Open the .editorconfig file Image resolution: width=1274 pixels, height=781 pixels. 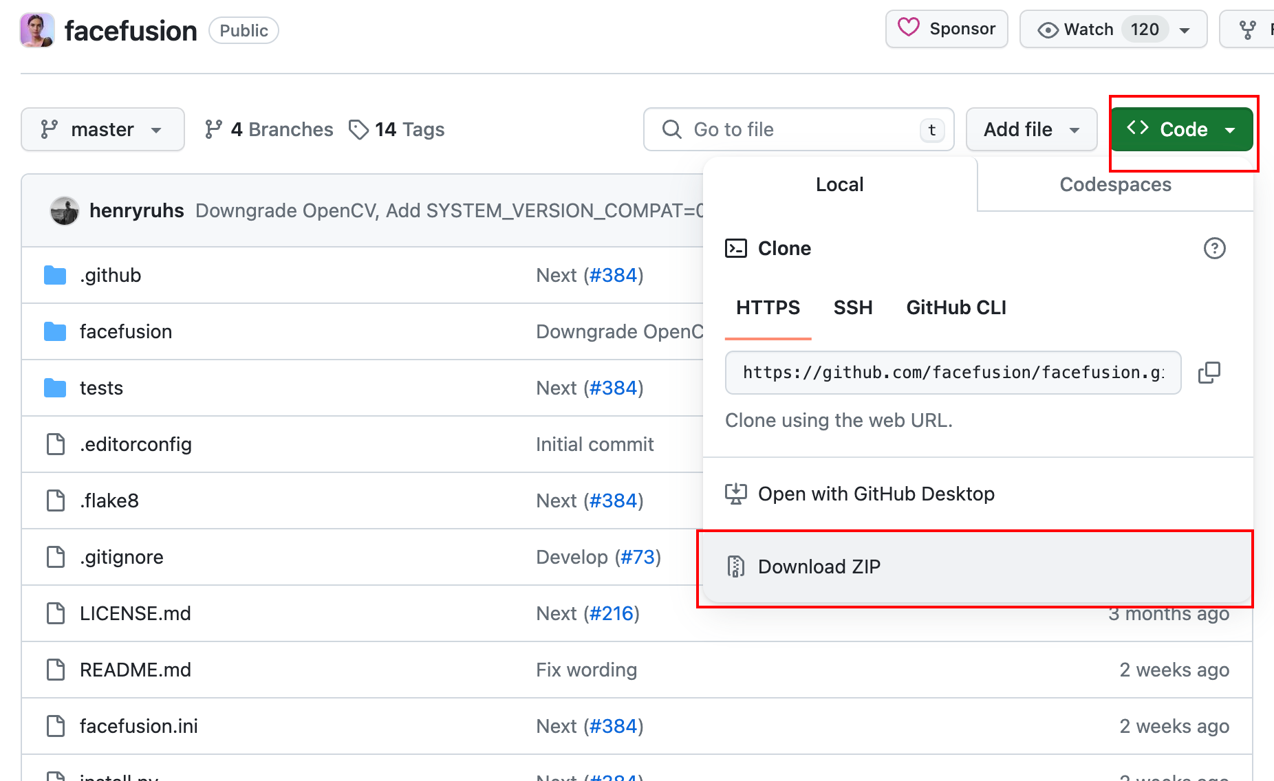click(136, 444)
